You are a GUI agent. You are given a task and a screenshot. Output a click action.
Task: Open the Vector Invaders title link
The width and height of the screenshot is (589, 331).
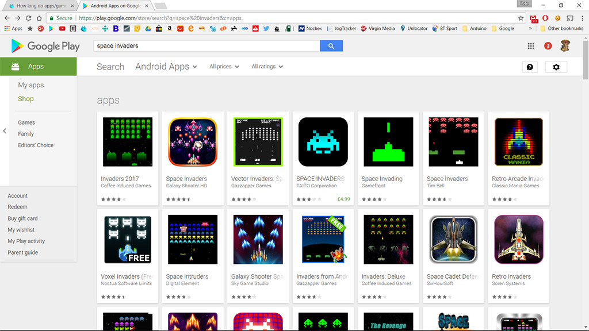pyautogui.click(x=257, y=179)
